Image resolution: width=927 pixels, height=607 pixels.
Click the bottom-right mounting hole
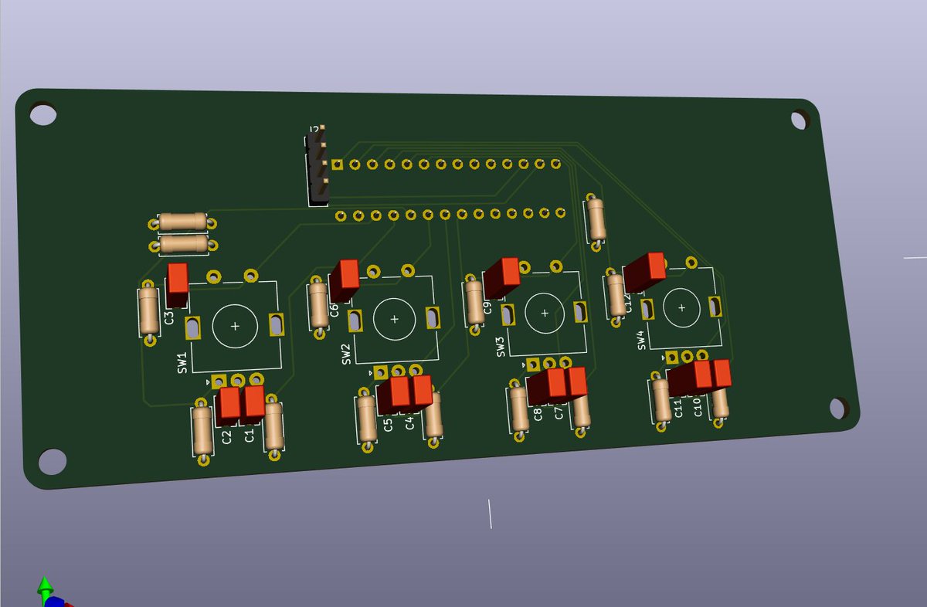(x=839, y=408)
